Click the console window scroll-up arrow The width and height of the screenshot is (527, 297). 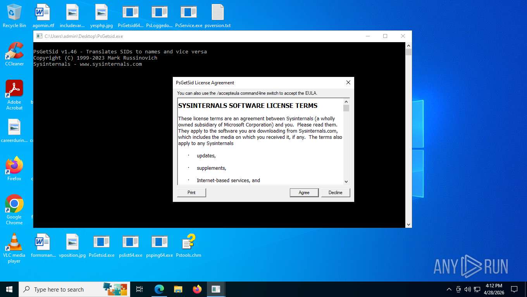click(408, 45)
